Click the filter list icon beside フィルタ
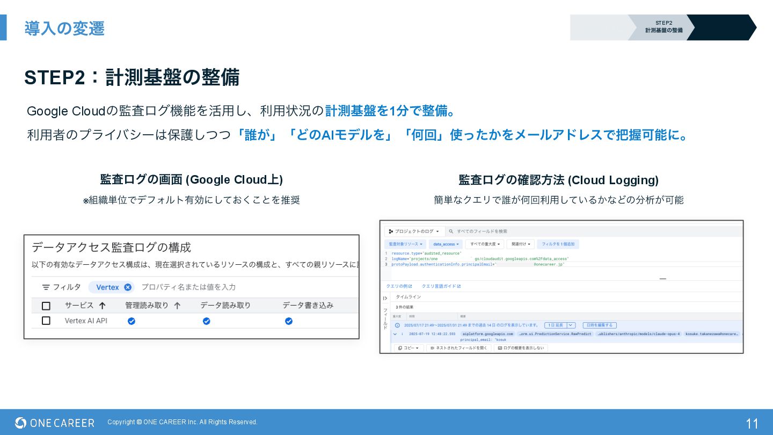 click(x=46, y=287)
